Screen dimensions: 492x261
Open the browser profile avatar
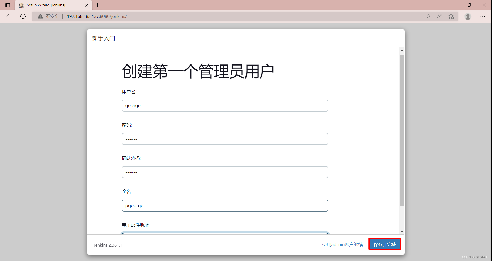click(x=468, y=16)
